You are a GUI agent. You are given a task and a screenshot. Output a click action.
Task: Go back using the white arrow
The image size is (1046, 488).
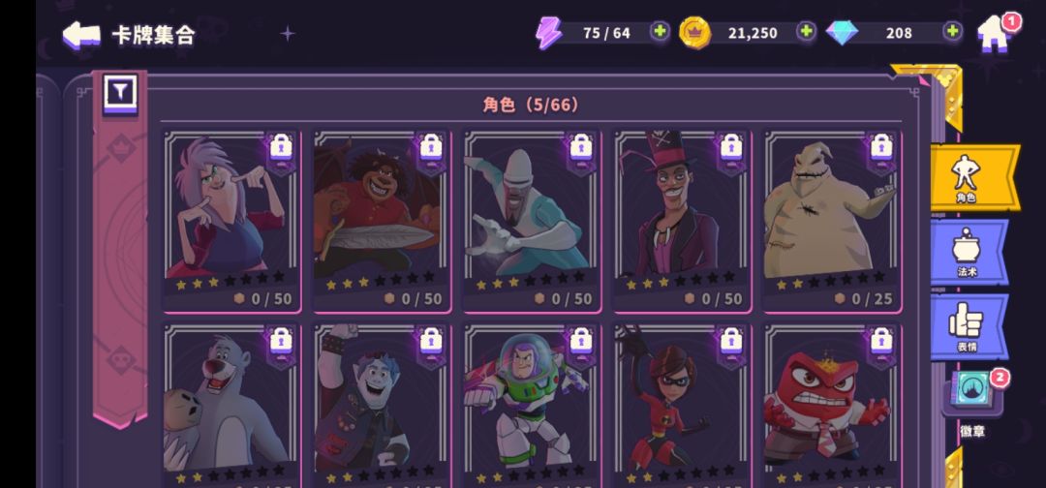click(x=81, y=35)
